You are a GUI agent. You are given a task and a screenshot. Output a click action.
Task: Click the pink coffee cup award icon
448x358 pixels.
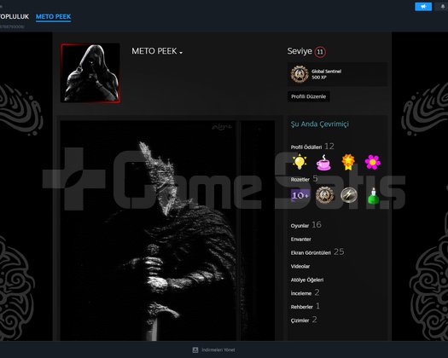coord(323,163)
